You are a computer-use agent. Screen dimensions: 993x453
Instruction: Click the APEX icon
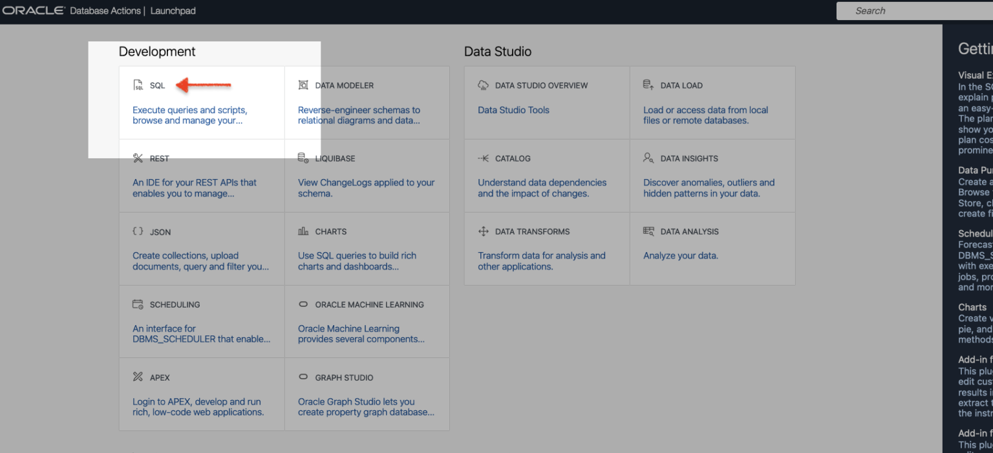(x=138, y=377)
